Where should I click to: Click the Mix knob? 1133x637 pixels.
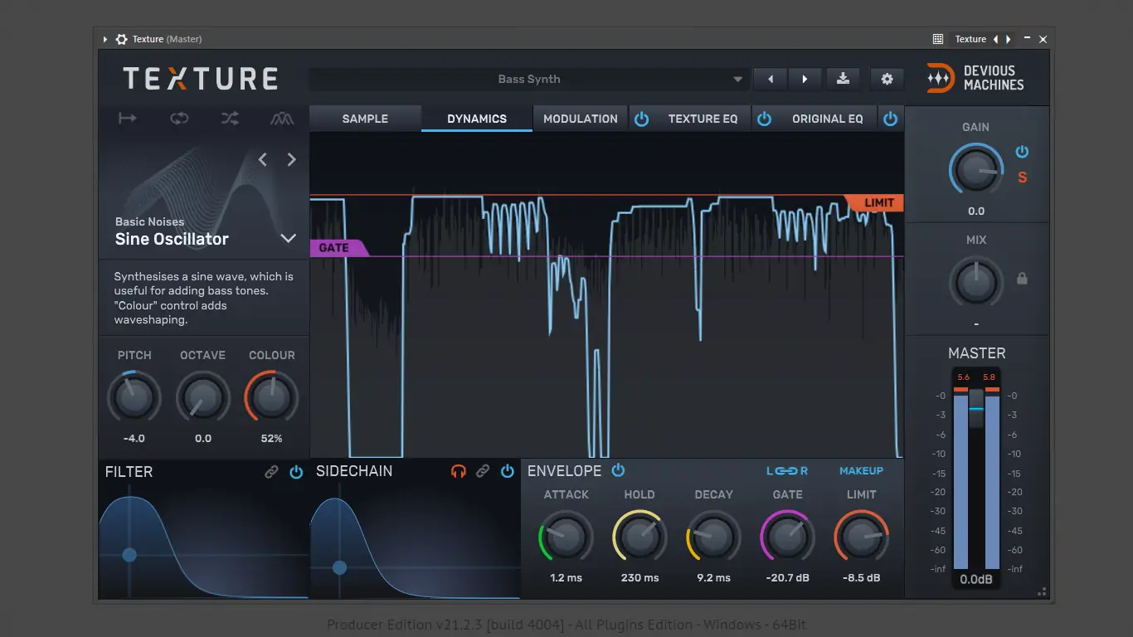(976, 282)
